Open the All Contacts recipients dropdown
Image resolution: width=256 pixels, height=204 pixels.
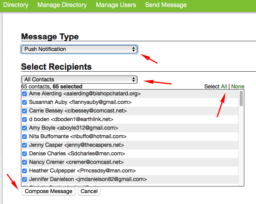(x=79, y=79)
